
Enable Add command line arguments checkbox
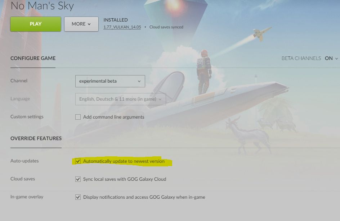click(78, 117)
